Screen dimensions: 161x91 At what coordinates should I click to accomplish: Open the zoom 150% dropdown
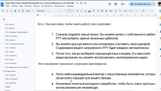coord(29,11)
